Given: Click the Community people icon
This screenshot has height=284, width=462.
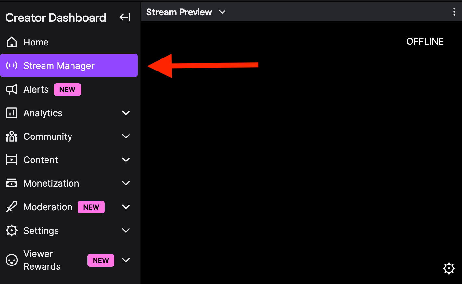Looking at the screenshot, I should [x=12, y=136].
